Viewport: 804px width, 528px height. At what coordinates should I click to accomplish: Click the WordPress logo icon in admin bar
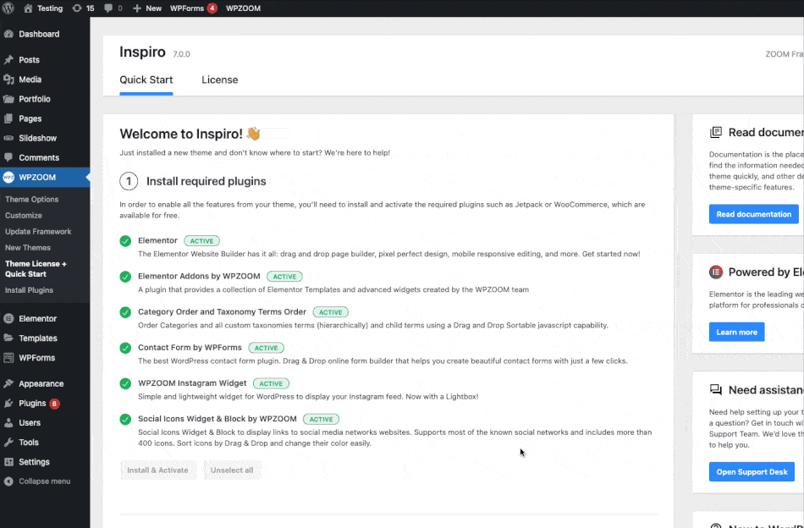click(8, 8)
